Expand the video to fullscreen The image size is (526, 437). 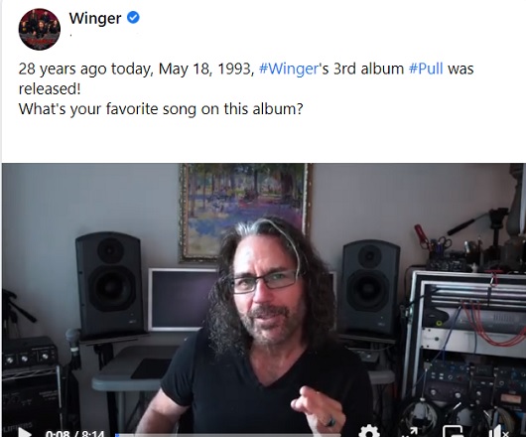410,432
